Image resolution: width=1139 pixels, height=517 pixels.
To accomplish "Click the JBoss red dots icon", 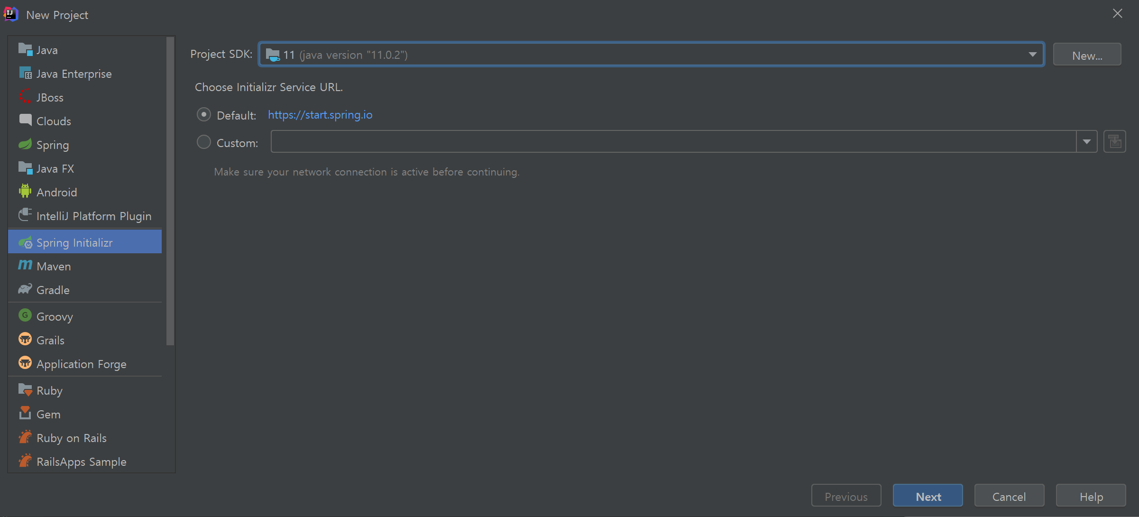I will pyautogui.click(x=25, y=96).
